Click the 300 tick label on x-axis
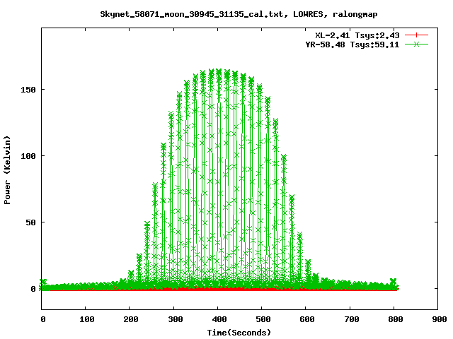This screenshot has width=453, height=339. click(174, 320)
